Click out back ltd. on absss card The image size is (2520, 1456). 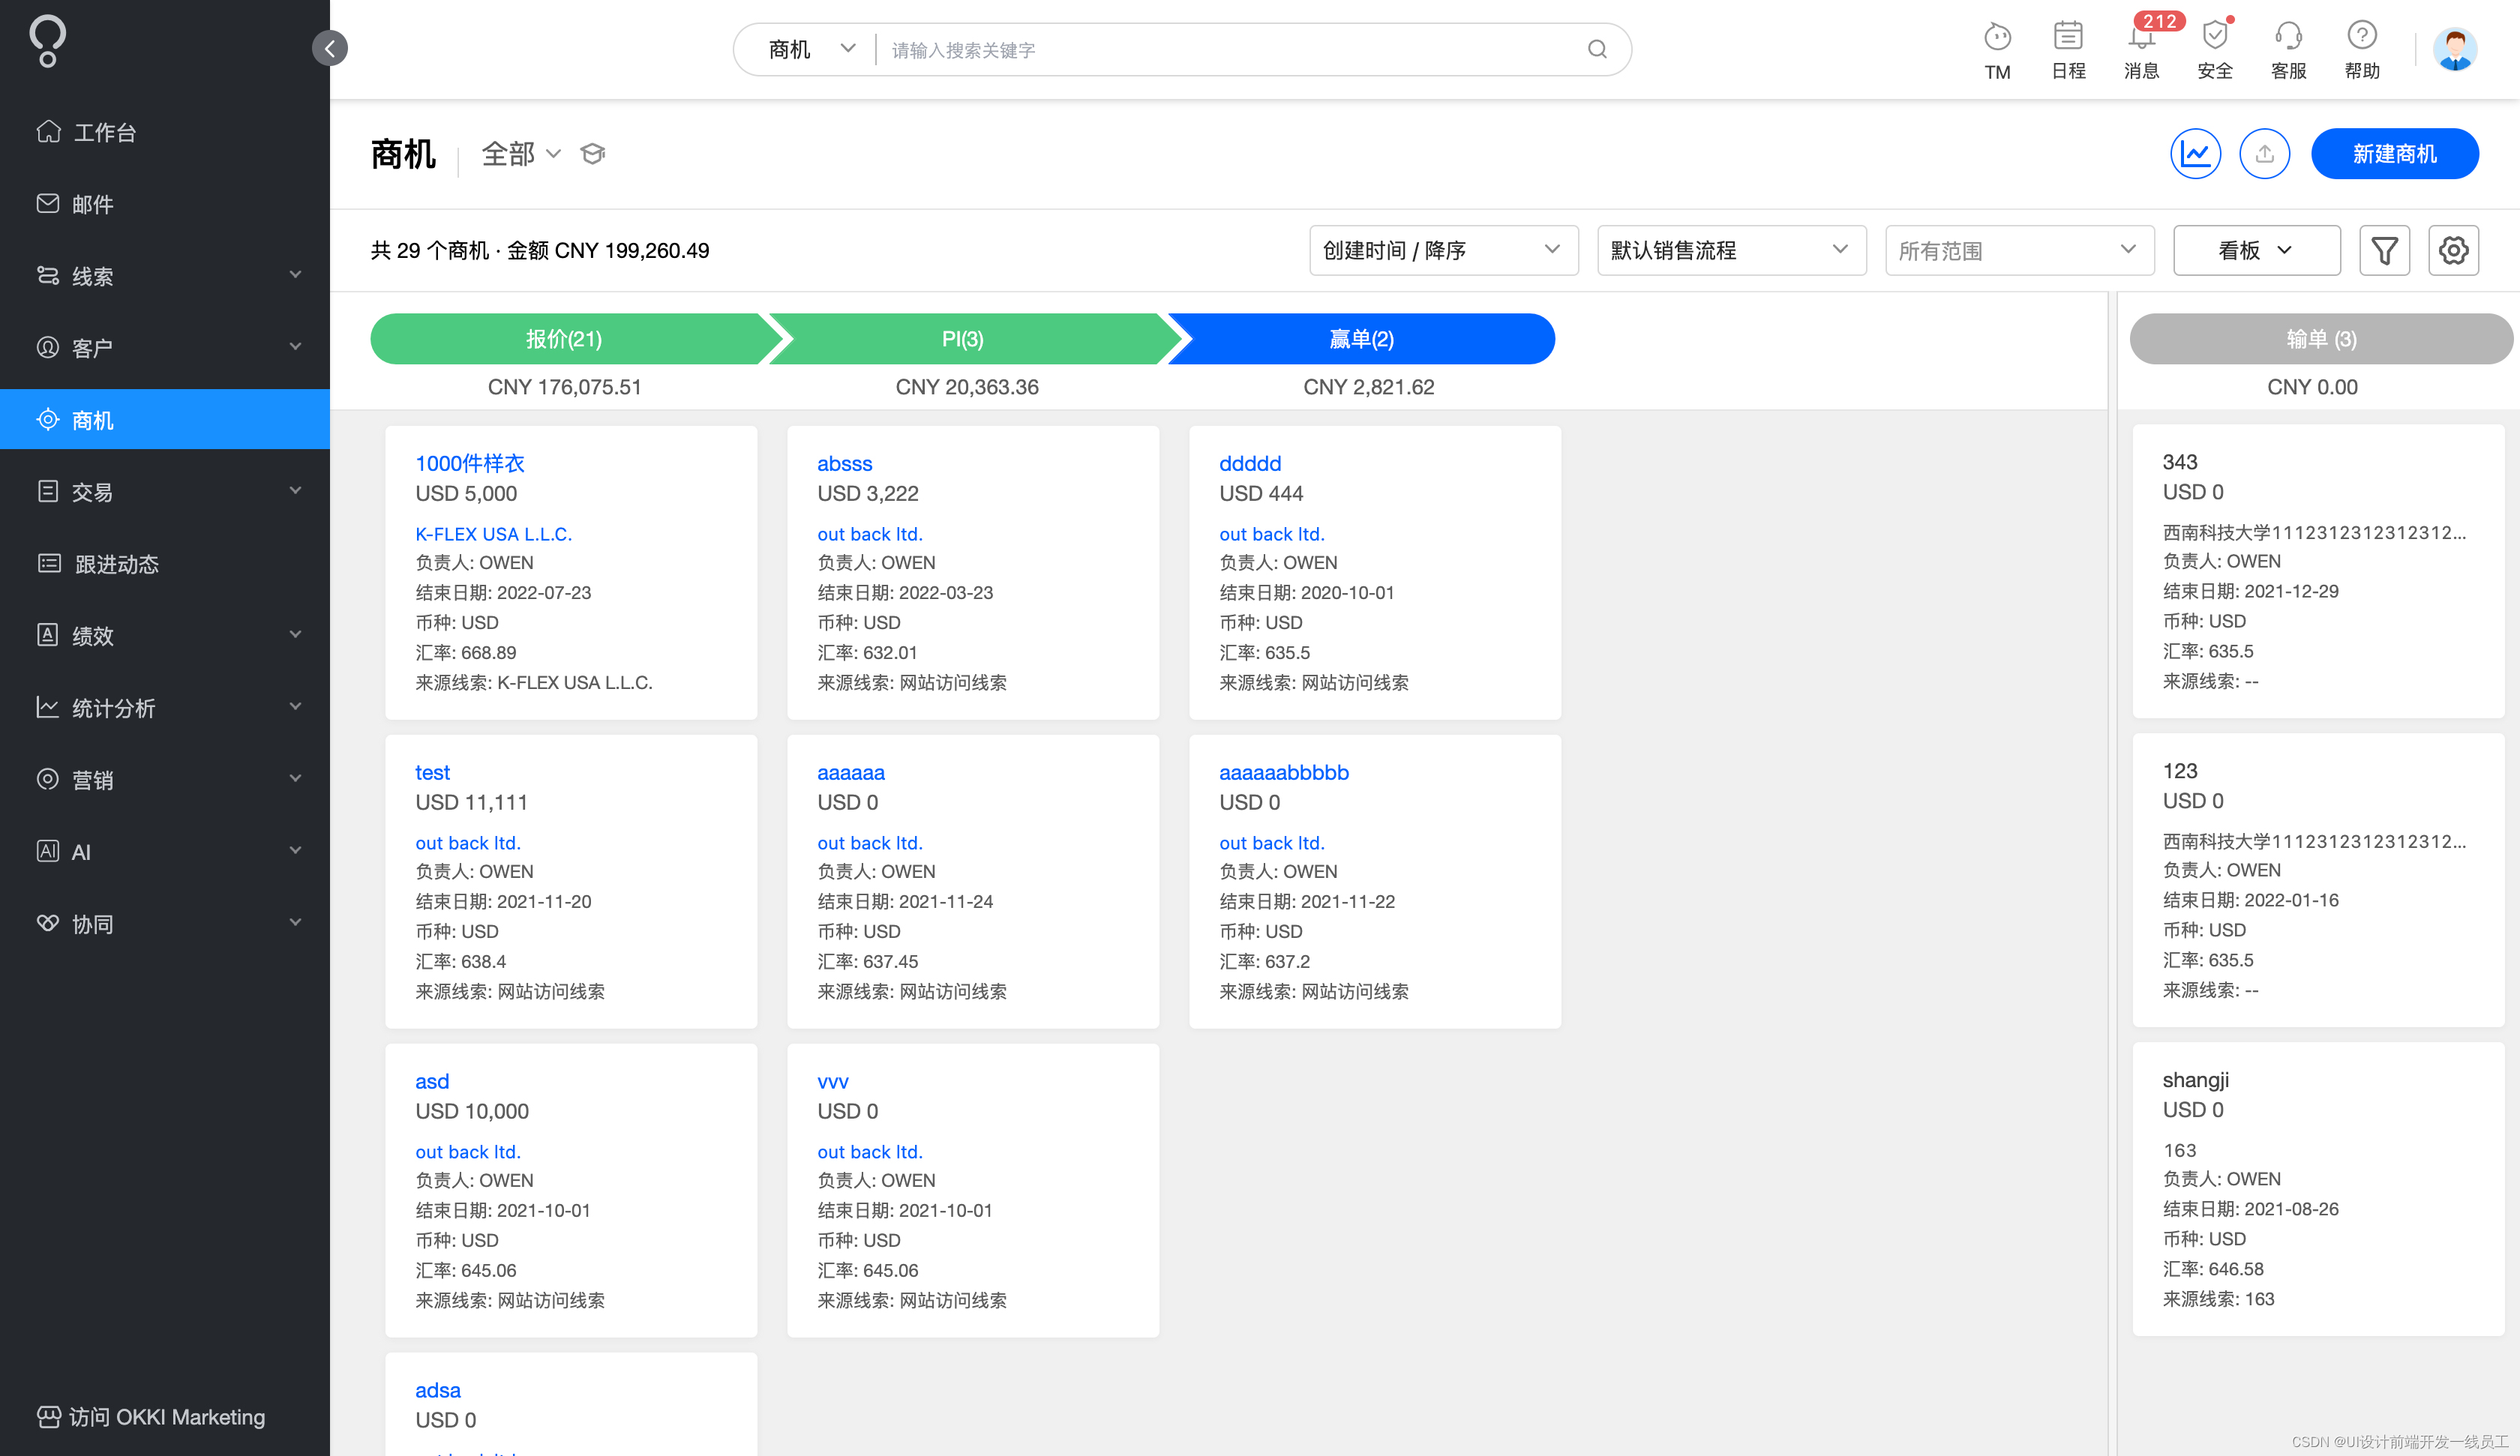click(x=870, y=534)
